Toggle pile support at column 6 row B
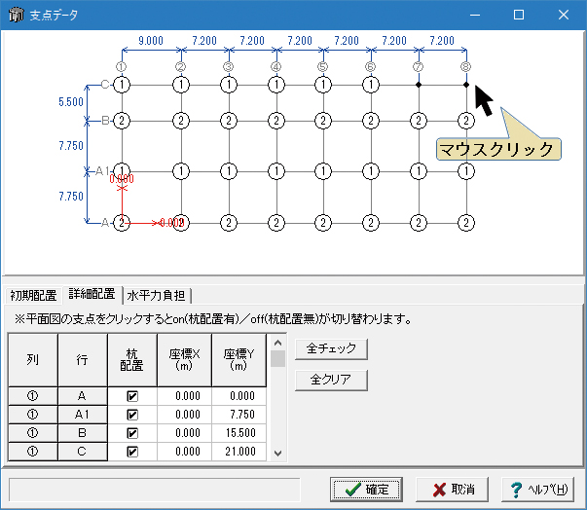Viewport: 587px width, 510px height. [371, 121]
